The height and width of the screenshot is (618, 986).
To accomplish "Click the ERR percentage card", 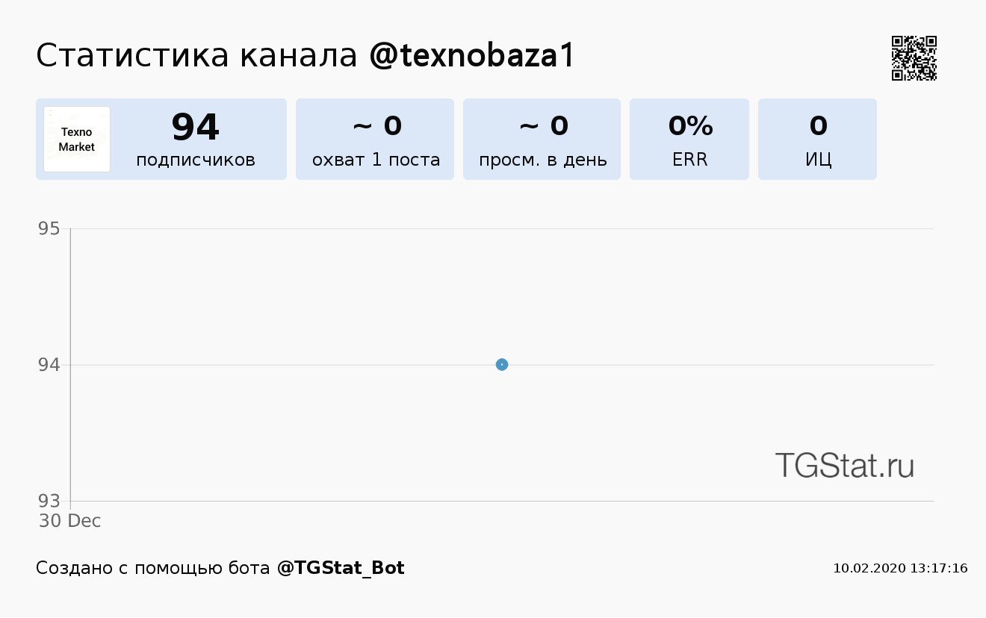I will click(689, 139).
